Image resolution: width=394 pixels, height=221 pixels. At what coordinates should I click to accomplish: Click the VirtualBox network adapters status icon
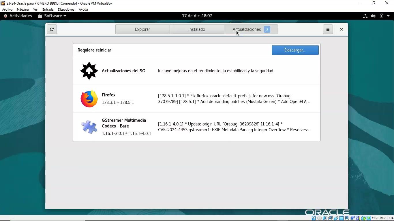pos(330,218)
